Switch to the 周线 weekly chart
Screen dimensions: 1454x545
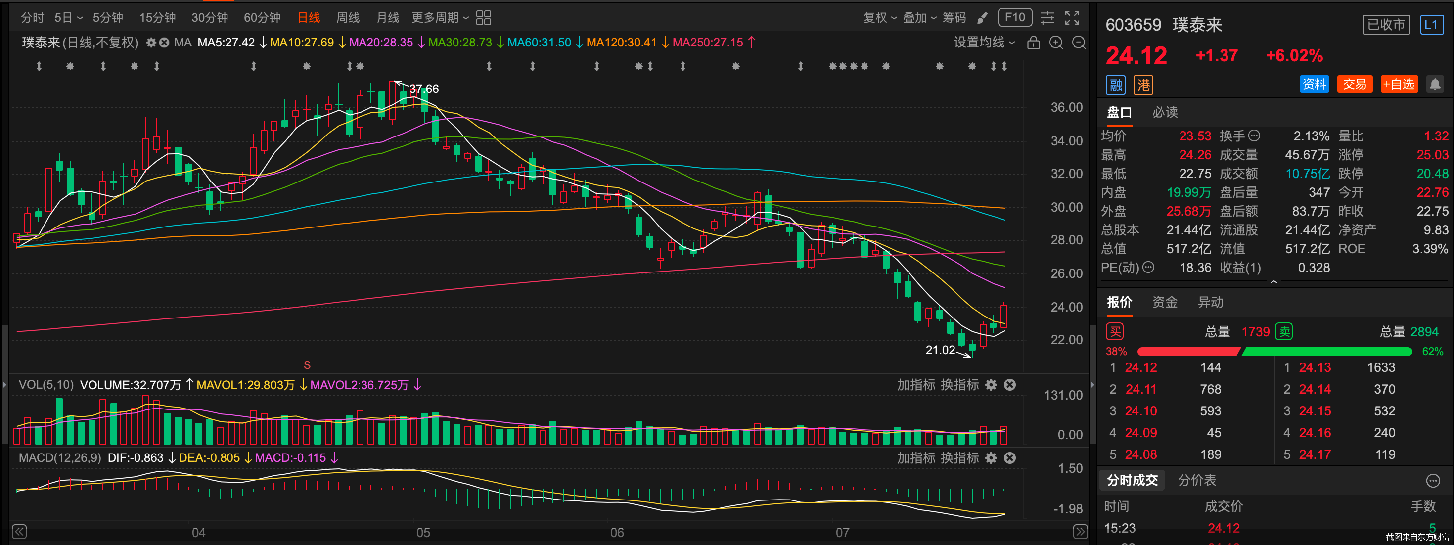coord(348,18)
